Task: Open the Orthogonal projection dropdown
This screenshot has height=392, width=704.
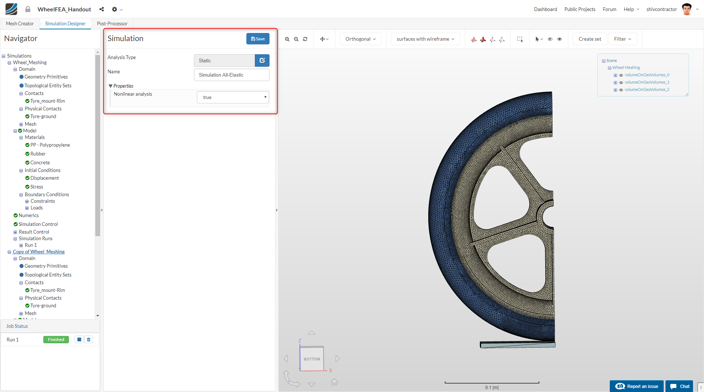Action: [x=360, y=39]
